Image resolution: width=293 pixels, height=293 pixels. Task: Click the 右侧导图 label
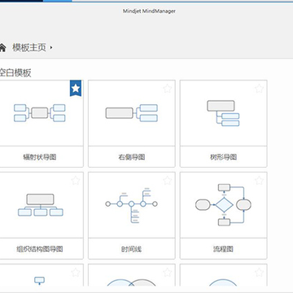click(132, 157)
